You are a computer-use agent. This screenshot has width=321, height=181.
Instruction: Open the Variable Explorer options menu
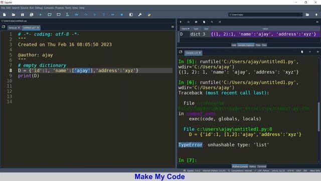point(317,22)
